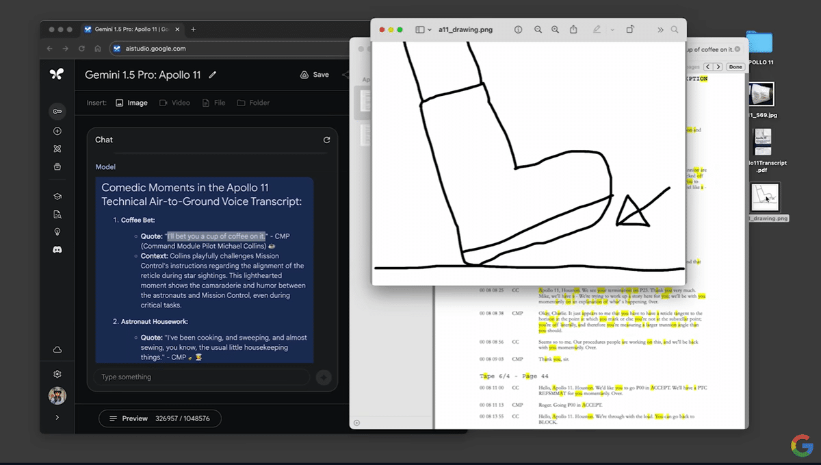This screenshot has height=465, width=821.
Task: Create a new prompt with plus icon
Action: (x=57, y=131)
